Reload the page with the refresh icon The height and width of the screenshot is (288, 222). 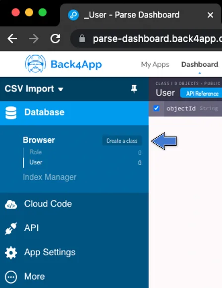click(x=55, y=39)
